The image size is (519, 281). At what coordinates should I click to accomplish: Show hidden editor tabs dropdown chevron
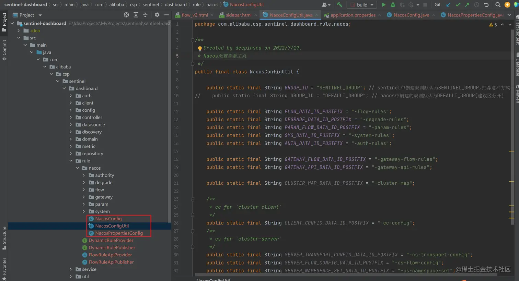click(509, 15)
